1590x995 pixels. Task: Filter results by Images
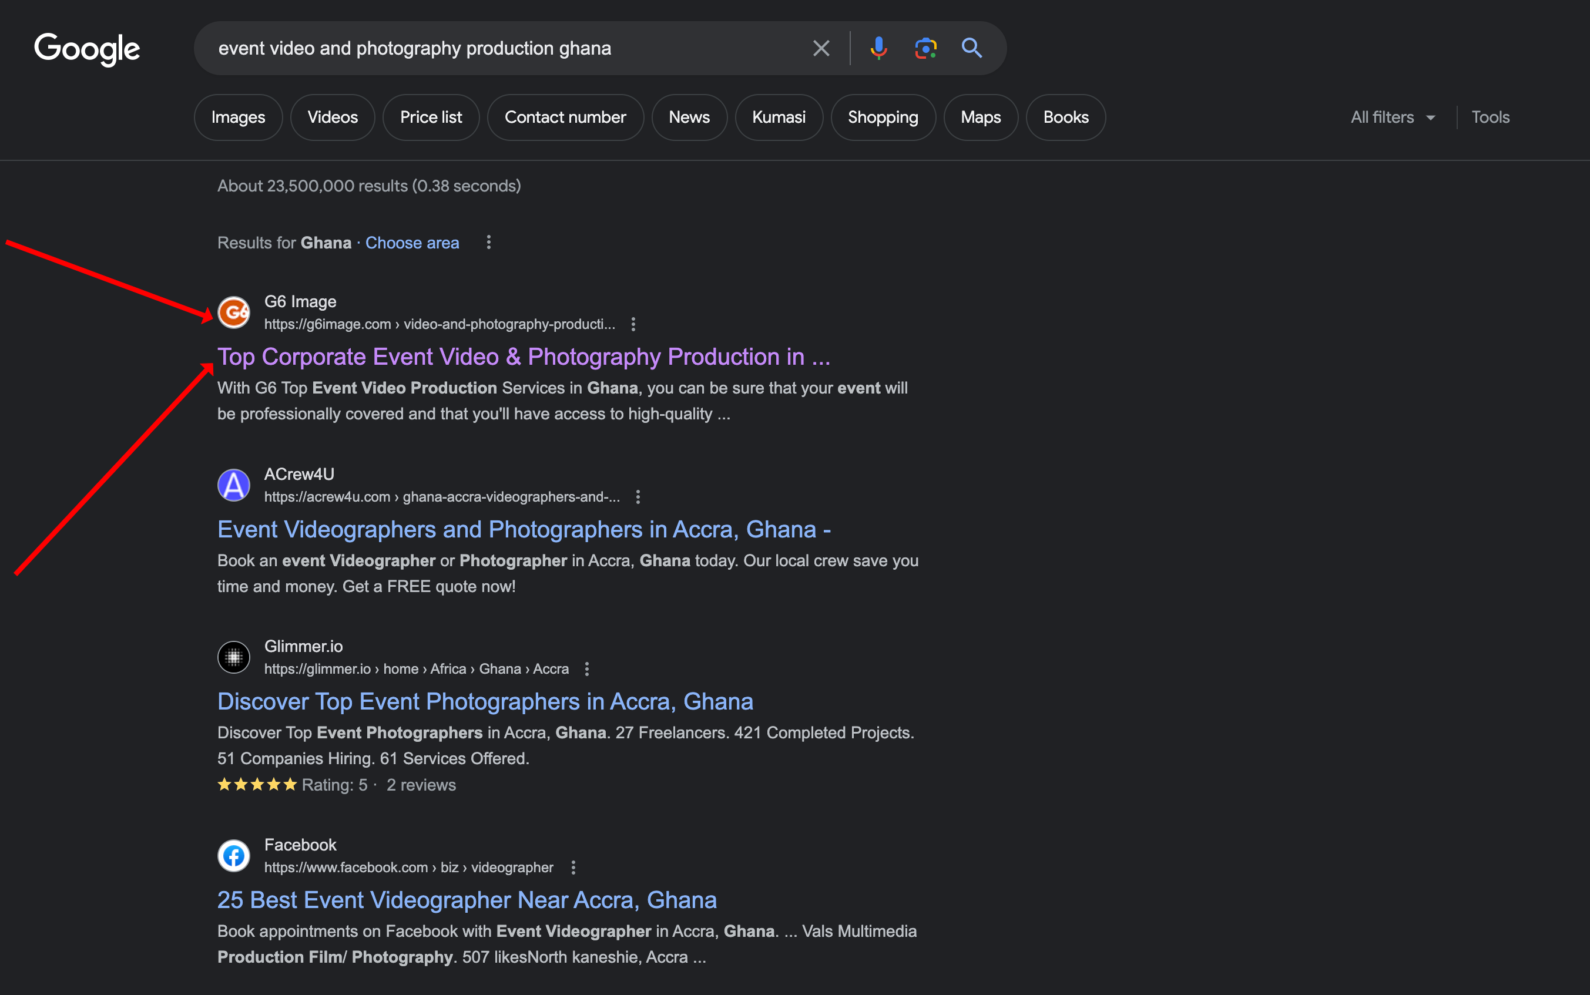(238, 117)
